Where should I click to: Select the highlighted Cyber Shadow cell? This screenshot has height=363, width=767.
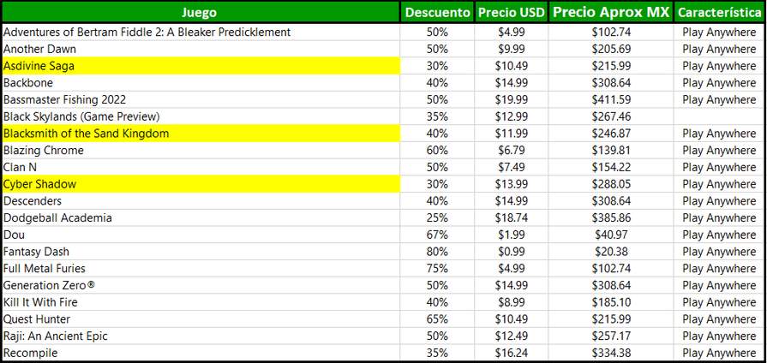coord(201,184)
